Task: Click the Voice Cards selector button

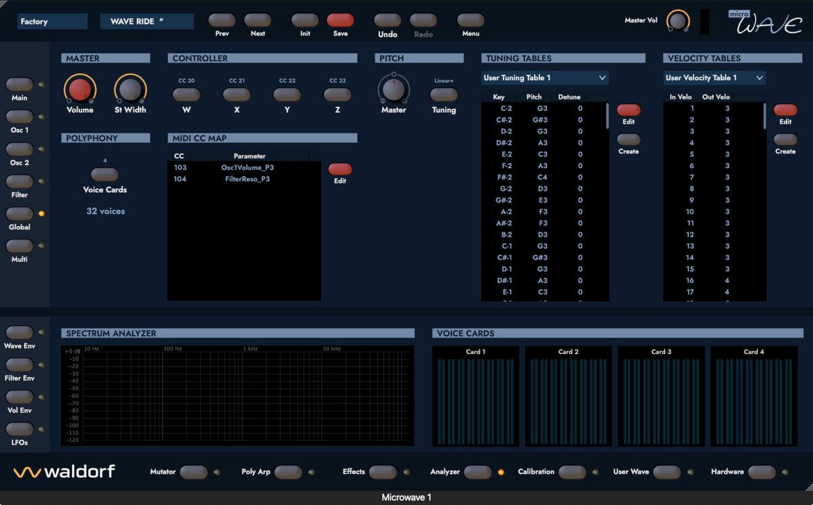Action: coord(104,175)
